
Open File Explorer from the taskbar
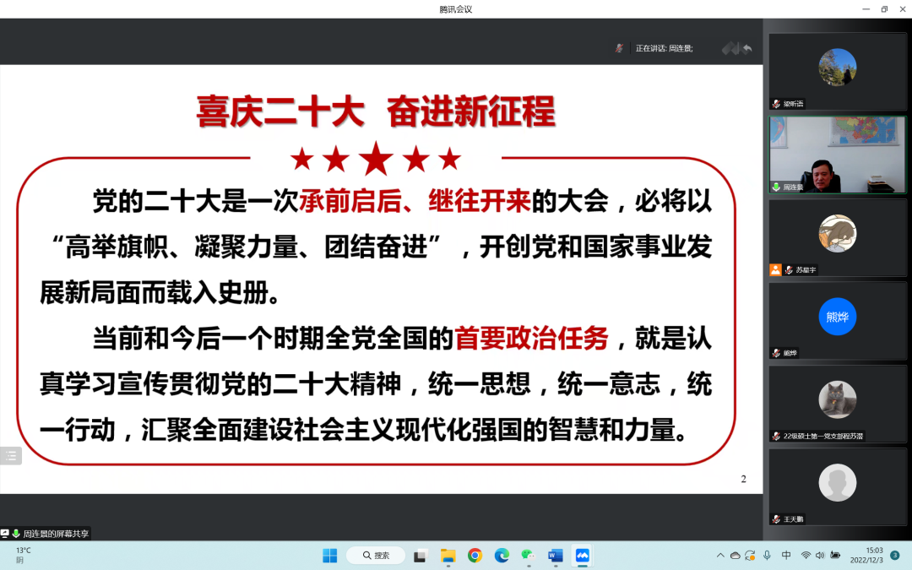tap(448, 555)
